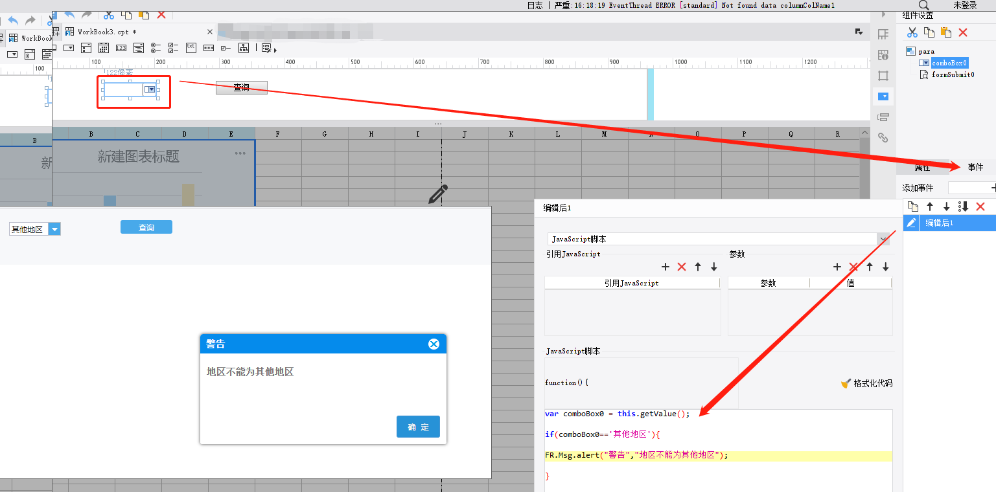Click the 格式化代码 format code button

click(x=866, y=383)
